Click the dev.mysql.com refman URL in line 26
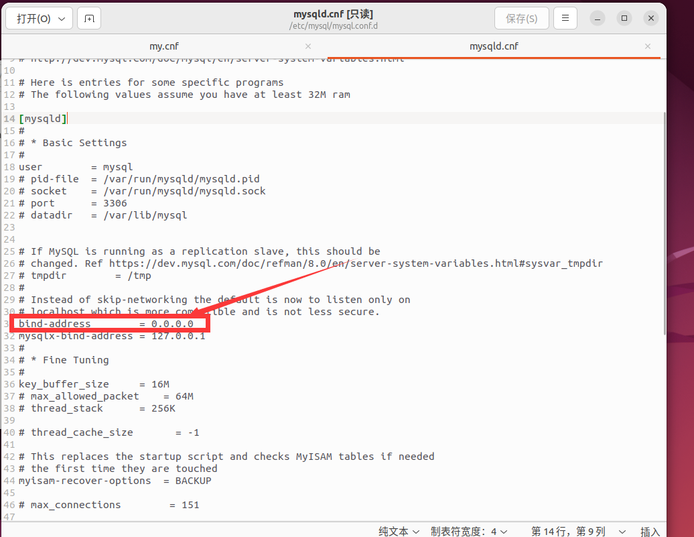The height and width of the screenshot is (537, 694). (356, 263)
